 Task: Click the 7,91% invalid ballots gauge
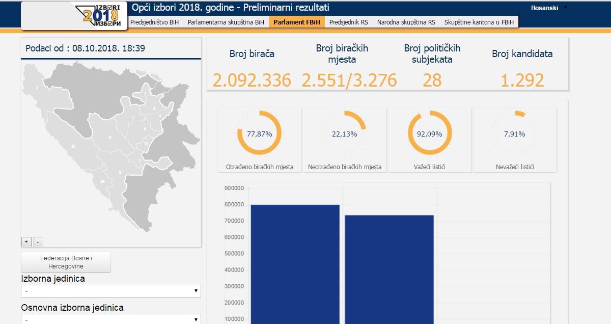[515, 134]
